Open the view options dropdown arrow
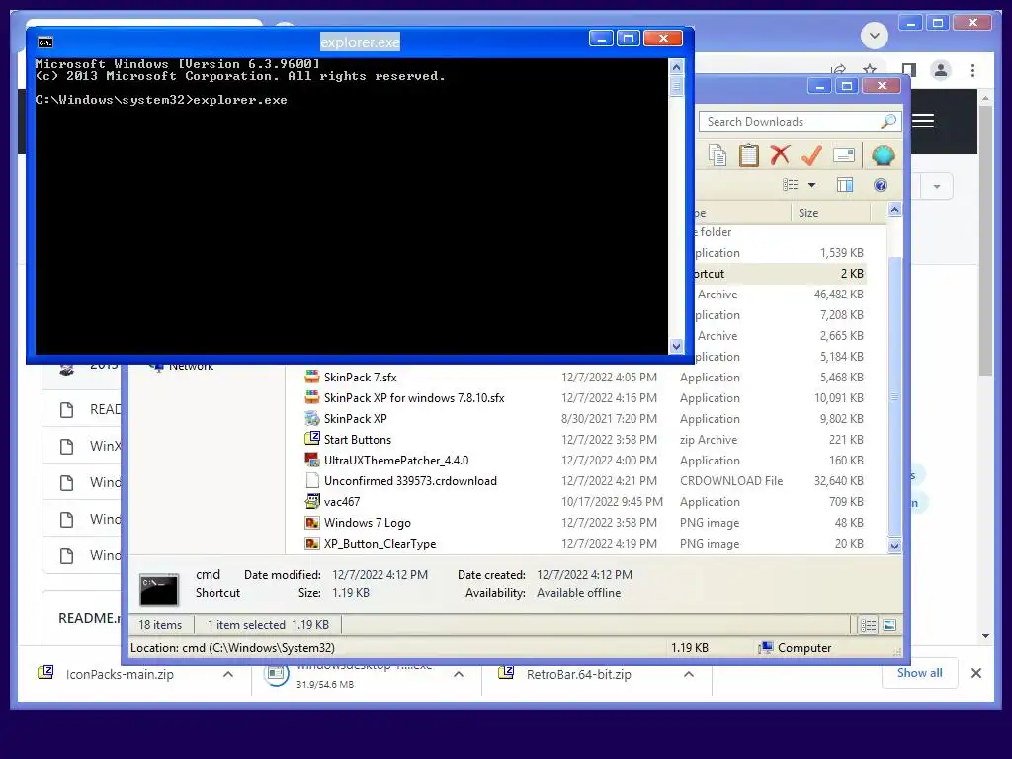The height and width of the screenshot is (759, 1012). click(812, 185)
